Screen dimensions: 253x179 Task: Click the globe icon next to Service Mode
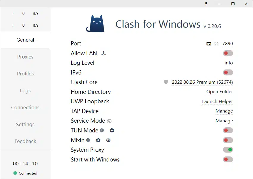[109, 121]
